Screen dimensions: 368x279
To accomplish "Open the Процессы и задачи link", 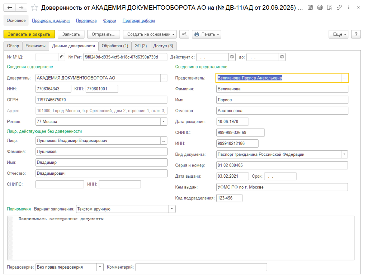I will click(x=51, y=21).
